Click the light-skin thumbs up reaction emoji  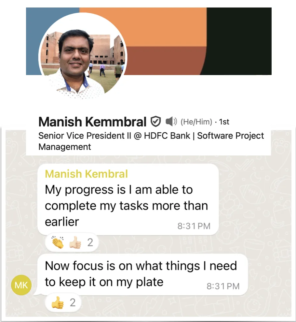coord(75,242)
